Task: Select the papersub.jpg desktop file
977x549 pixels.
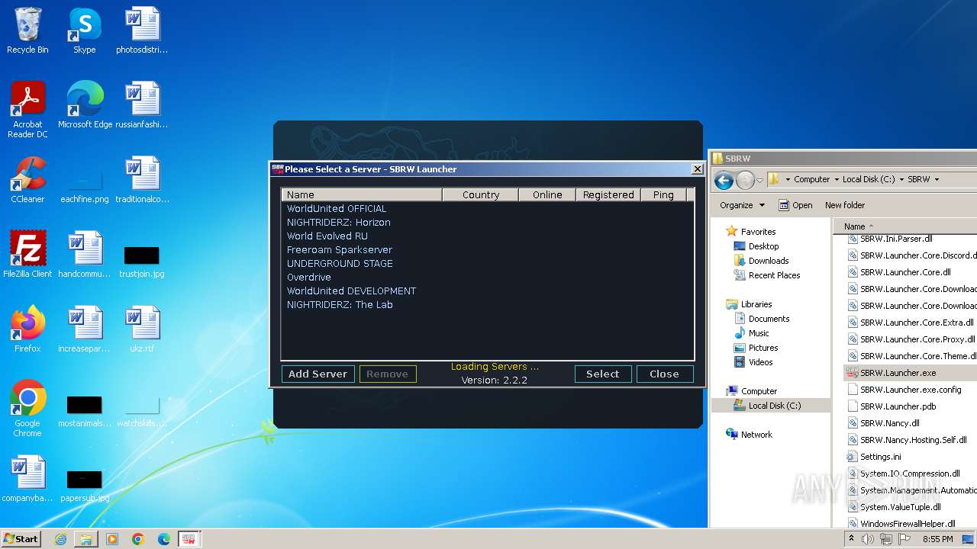Action: 85,485
